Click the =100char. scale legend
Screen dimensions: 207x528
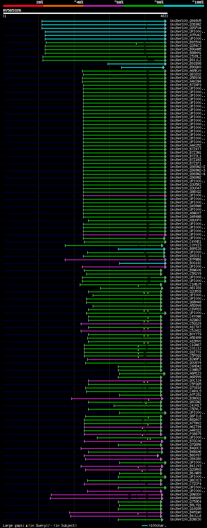click(x=154, y=525)
